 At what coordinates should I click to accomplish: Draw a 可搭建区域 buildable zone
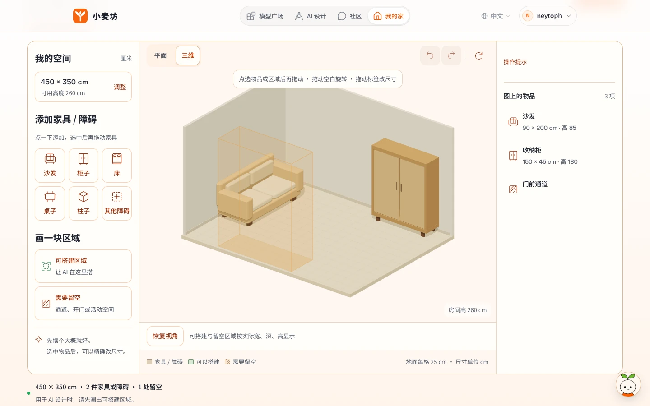83,266
